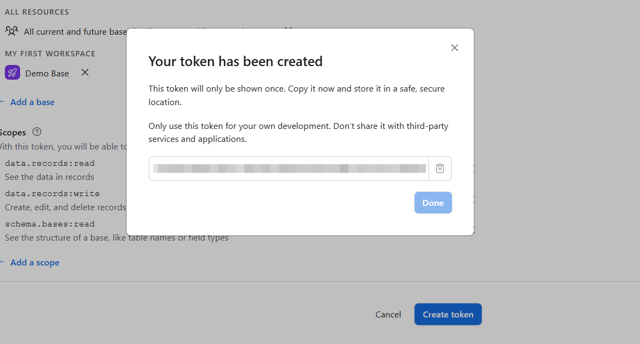Click the Add a base link

pyautogui.click(x=33, y=102)
